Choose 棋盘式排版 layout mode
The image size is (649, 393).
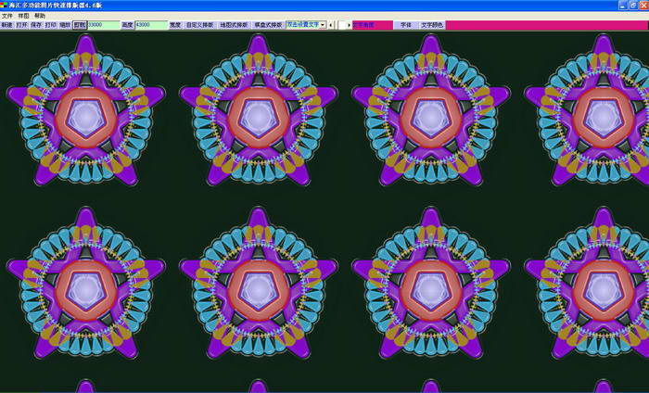point(268,25)
